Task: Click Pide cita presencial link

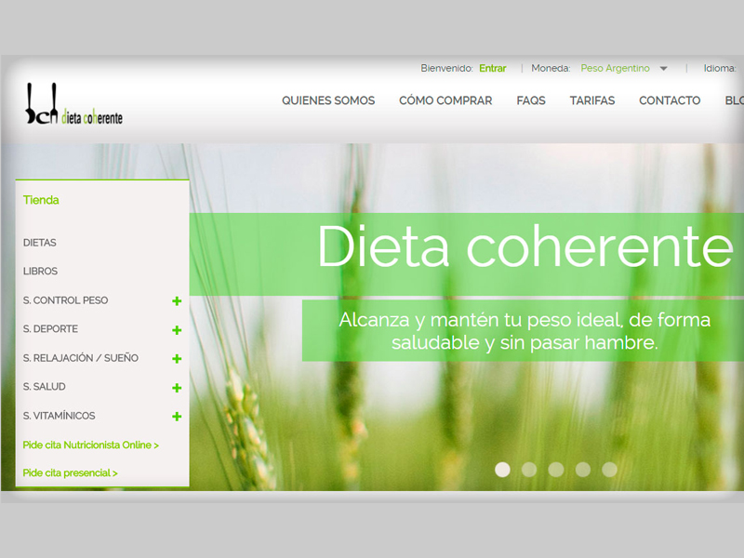Action: click(x=71, y=473)
